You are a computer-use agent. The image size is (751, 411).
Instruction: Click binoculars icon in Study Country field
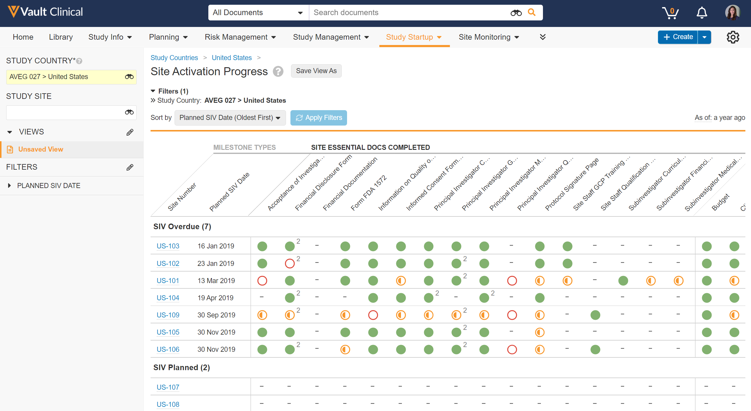click(x=129, y=77)
